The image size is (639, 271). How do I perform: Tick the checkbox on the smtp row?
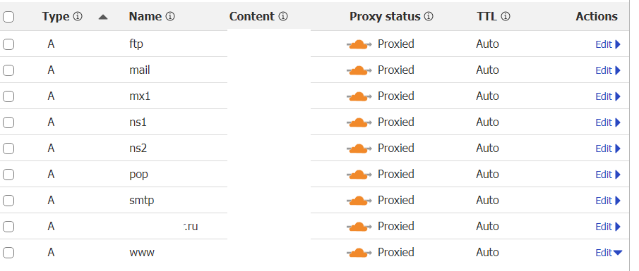tap(8, 201)
